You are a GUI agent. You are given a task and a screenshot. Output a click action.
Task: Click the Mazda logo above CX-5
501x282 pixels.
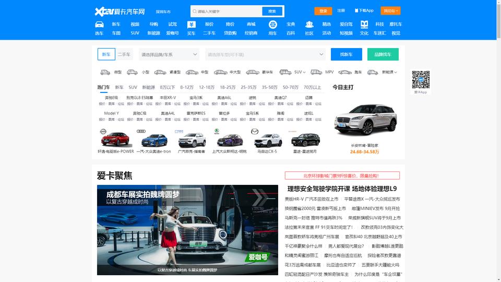click(x=255, y=132)
